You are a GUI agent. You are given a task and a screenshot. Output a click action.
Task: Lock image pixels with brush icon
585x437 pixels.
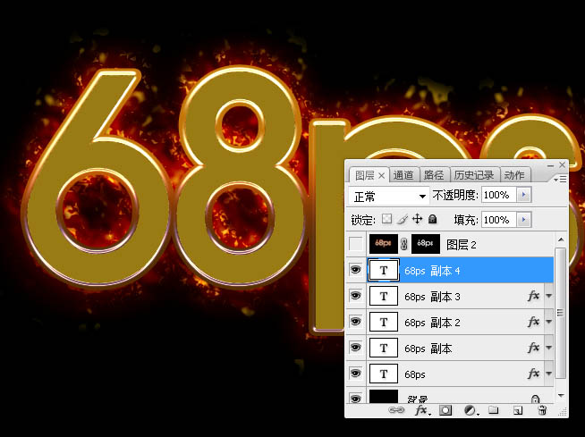(x=402, y=219)
